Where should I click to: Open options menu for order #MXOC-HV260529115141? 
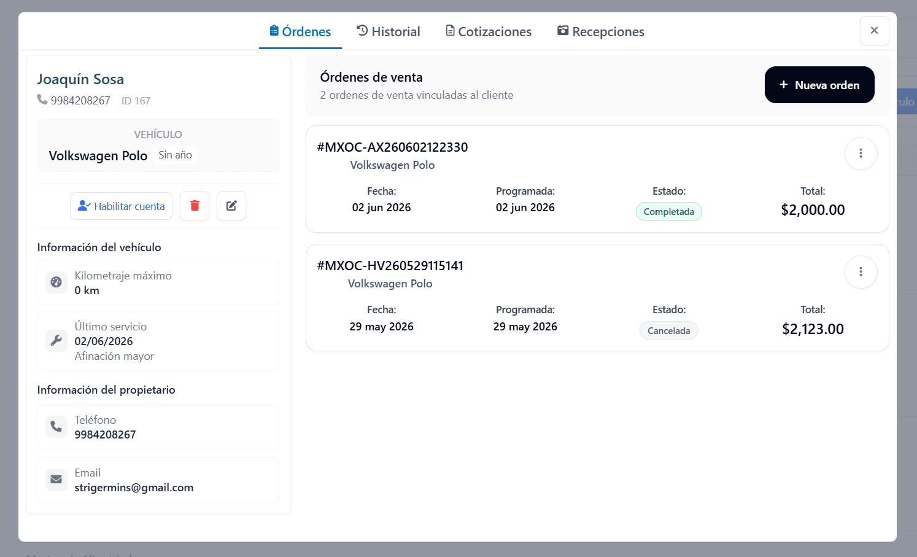click(861, 272)
